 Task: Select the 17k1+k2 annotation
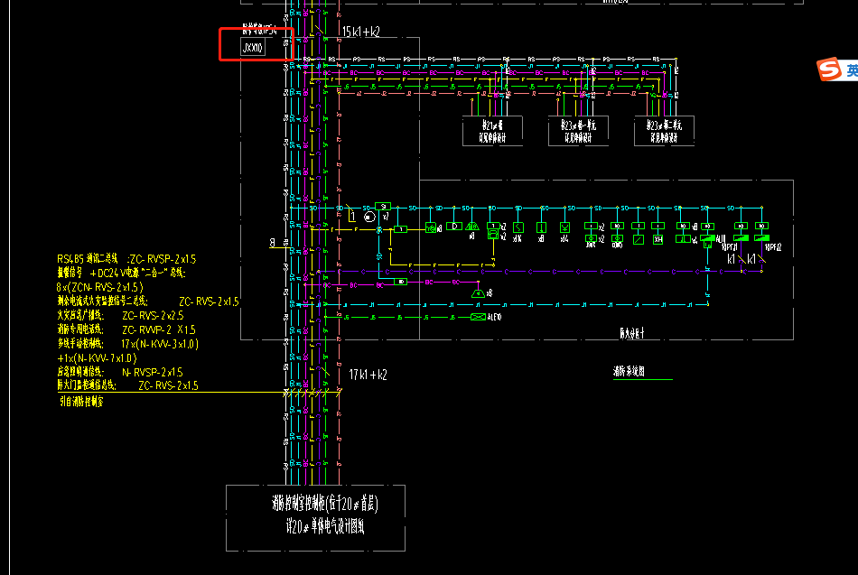click(x=368, y=375)
